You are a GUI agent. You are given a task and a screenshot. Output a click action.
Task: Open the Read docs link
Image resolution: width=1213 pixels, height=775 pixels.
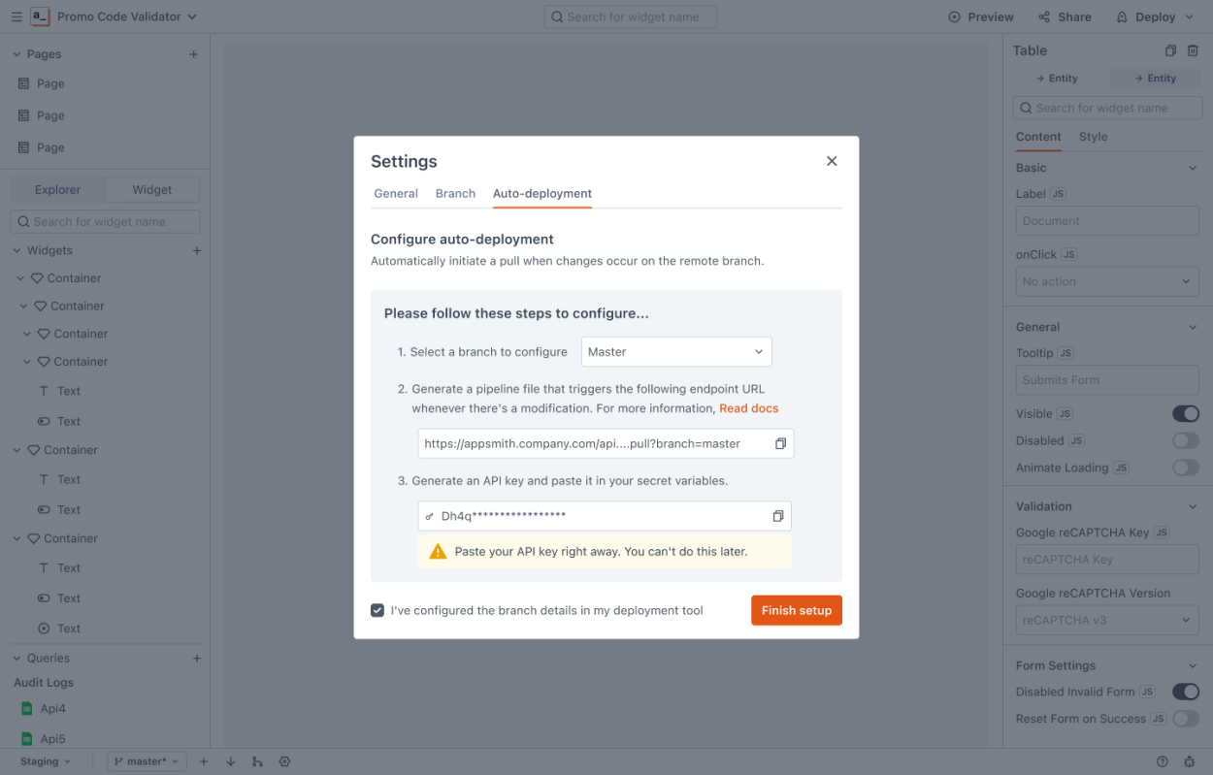pyautogui.click(x=748, y=408)
